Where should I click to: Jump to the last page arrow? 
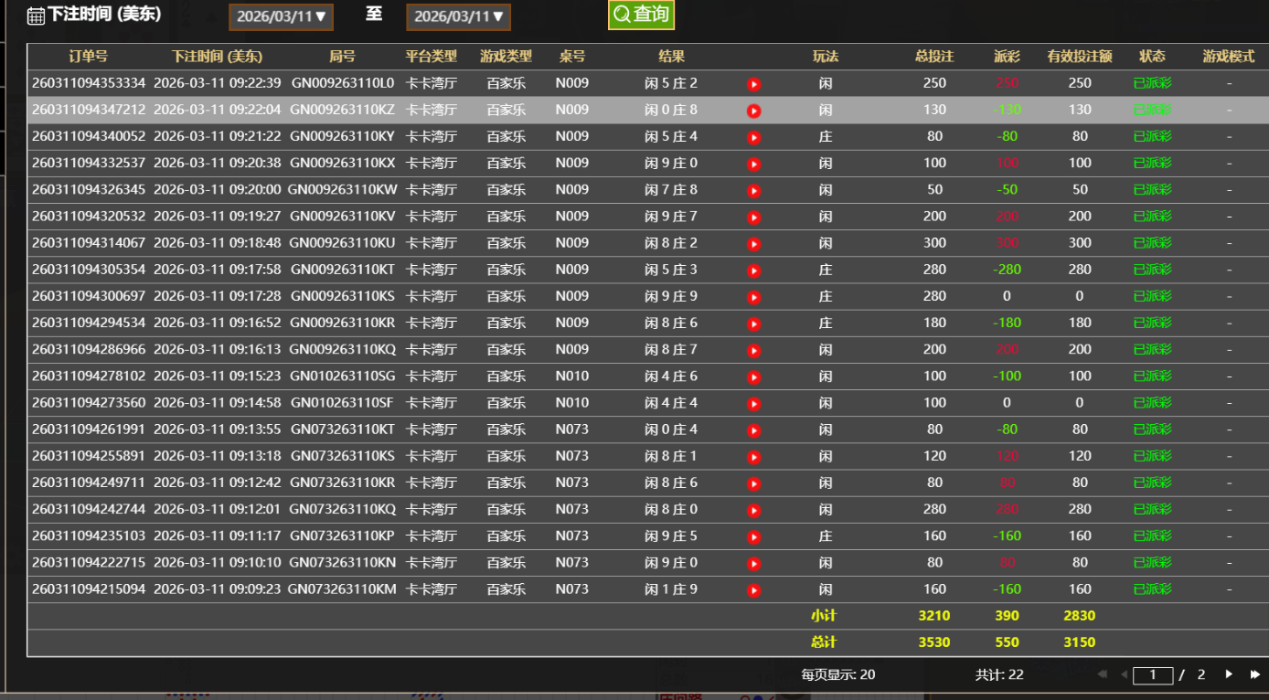click(1254, 674)
